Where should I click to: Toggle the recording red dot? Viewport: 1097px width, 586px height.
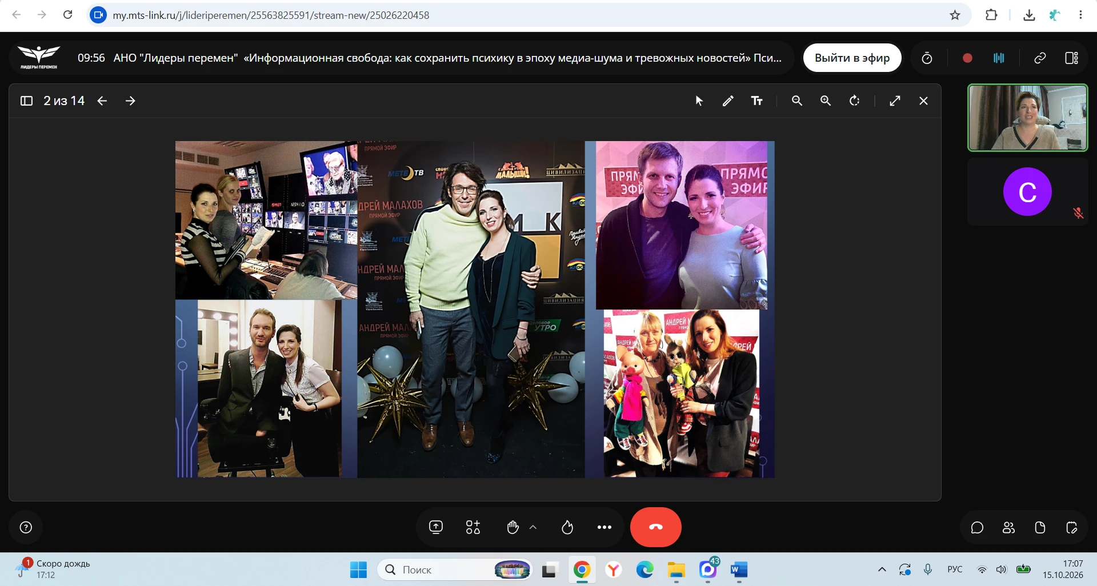(967, 58)
